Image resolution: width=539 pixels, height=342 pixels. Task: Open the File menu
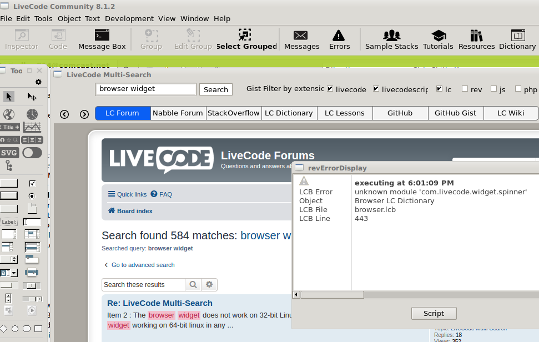6,18
